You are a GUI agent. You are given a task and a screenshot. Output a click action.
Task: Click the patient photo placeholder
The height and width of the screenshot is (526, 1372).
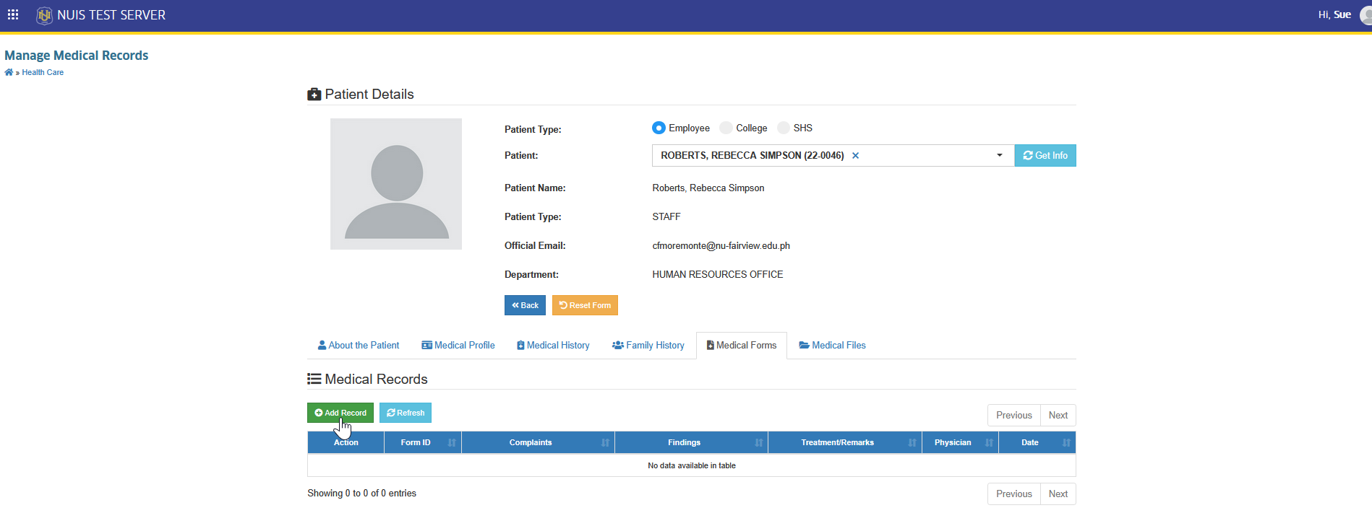point(396,184)
